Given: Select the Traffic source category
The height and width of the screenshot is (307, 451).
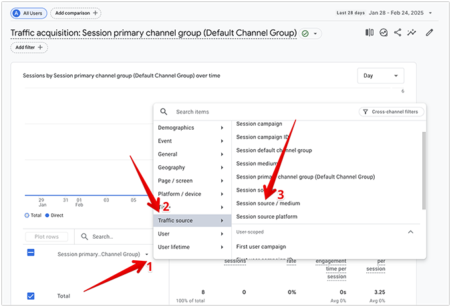Looking at the screenshot, I should pos(192,221).
